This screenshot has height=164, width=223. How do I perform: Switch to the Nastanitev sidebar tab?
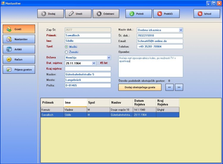coord(19,39)
